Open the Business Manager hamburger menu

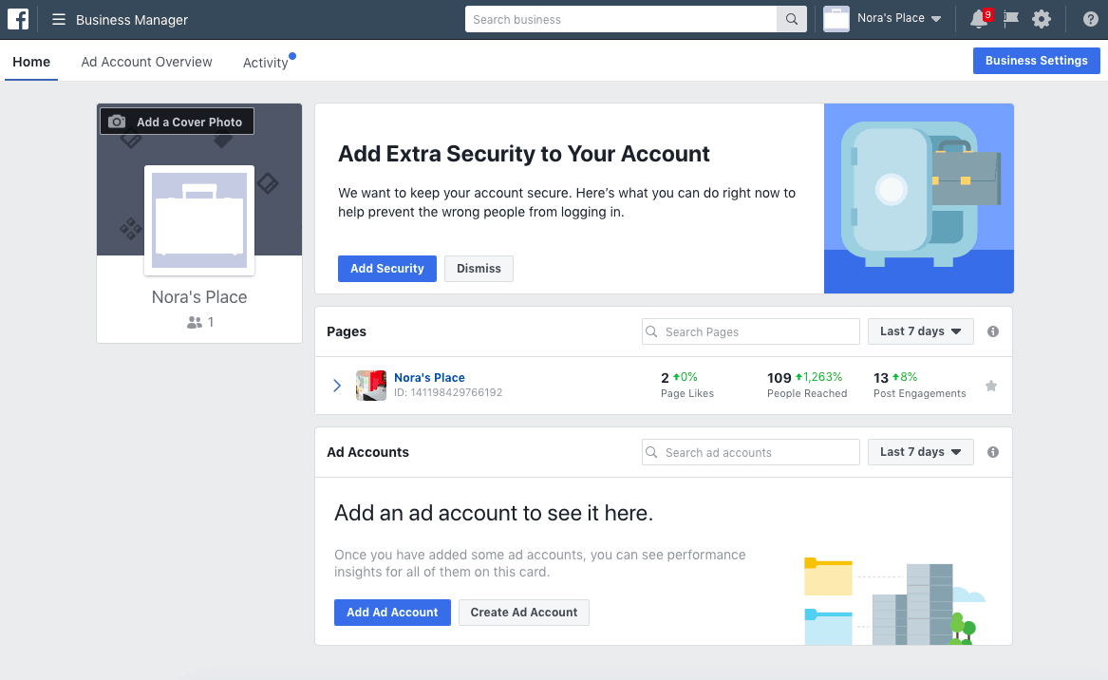(x=59, y=20)
